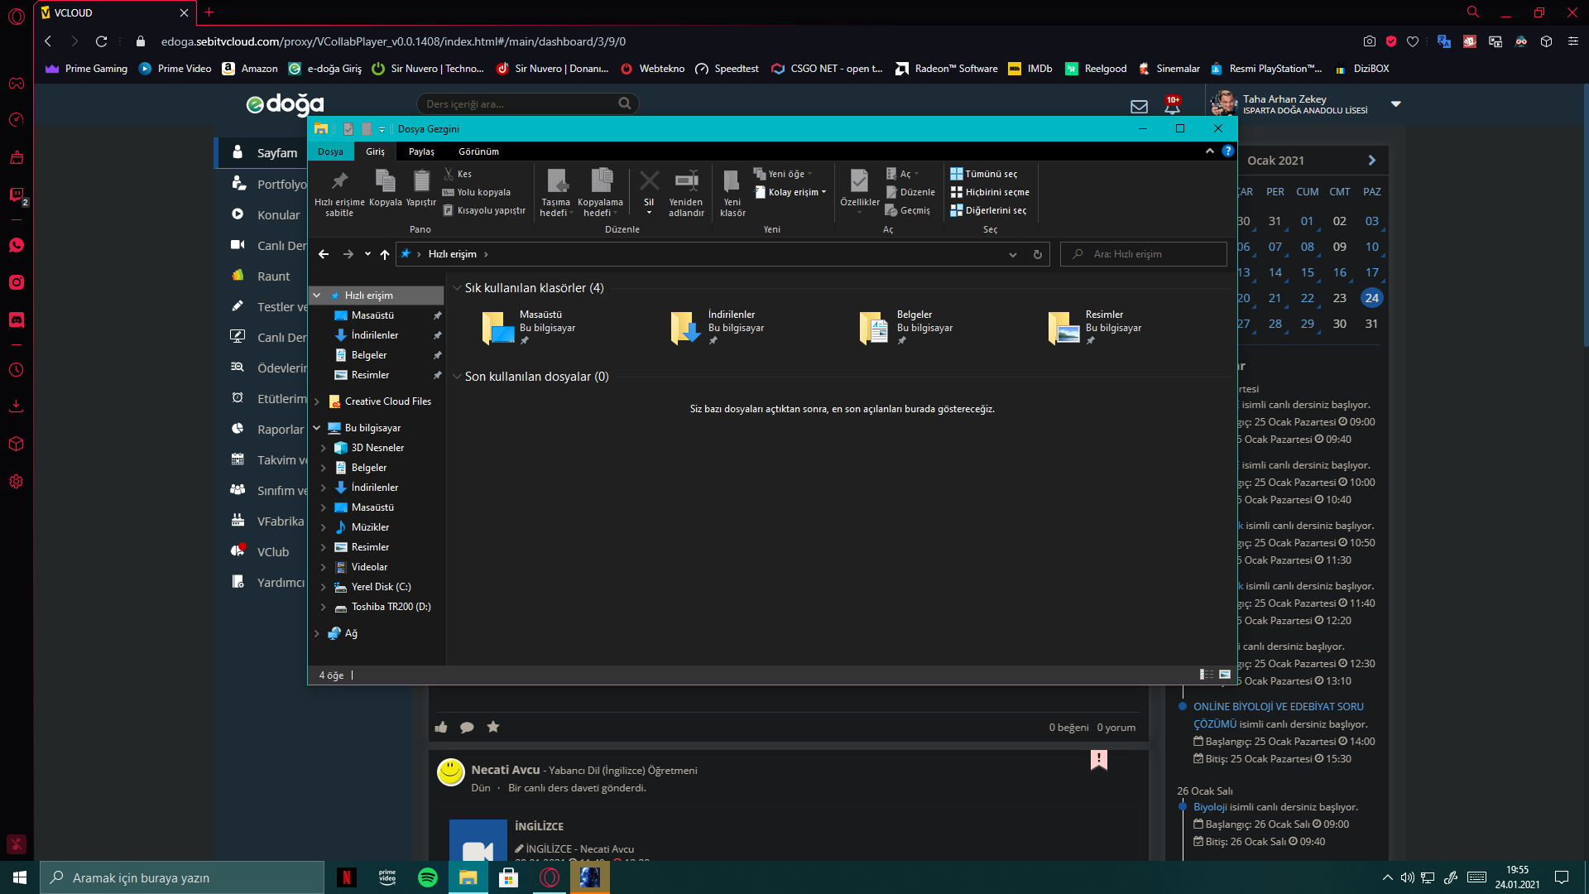Image resolution: width=1589 pixels, height=894 pixels.
Task: Open the Paylaş ribbon tab
Action: point(421,151)
